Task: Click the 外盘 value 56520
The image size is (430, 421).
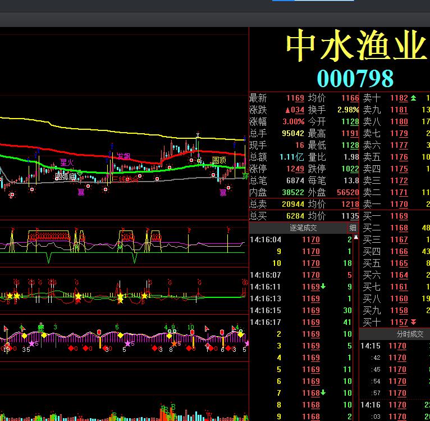Action: [x=347, y=192]
